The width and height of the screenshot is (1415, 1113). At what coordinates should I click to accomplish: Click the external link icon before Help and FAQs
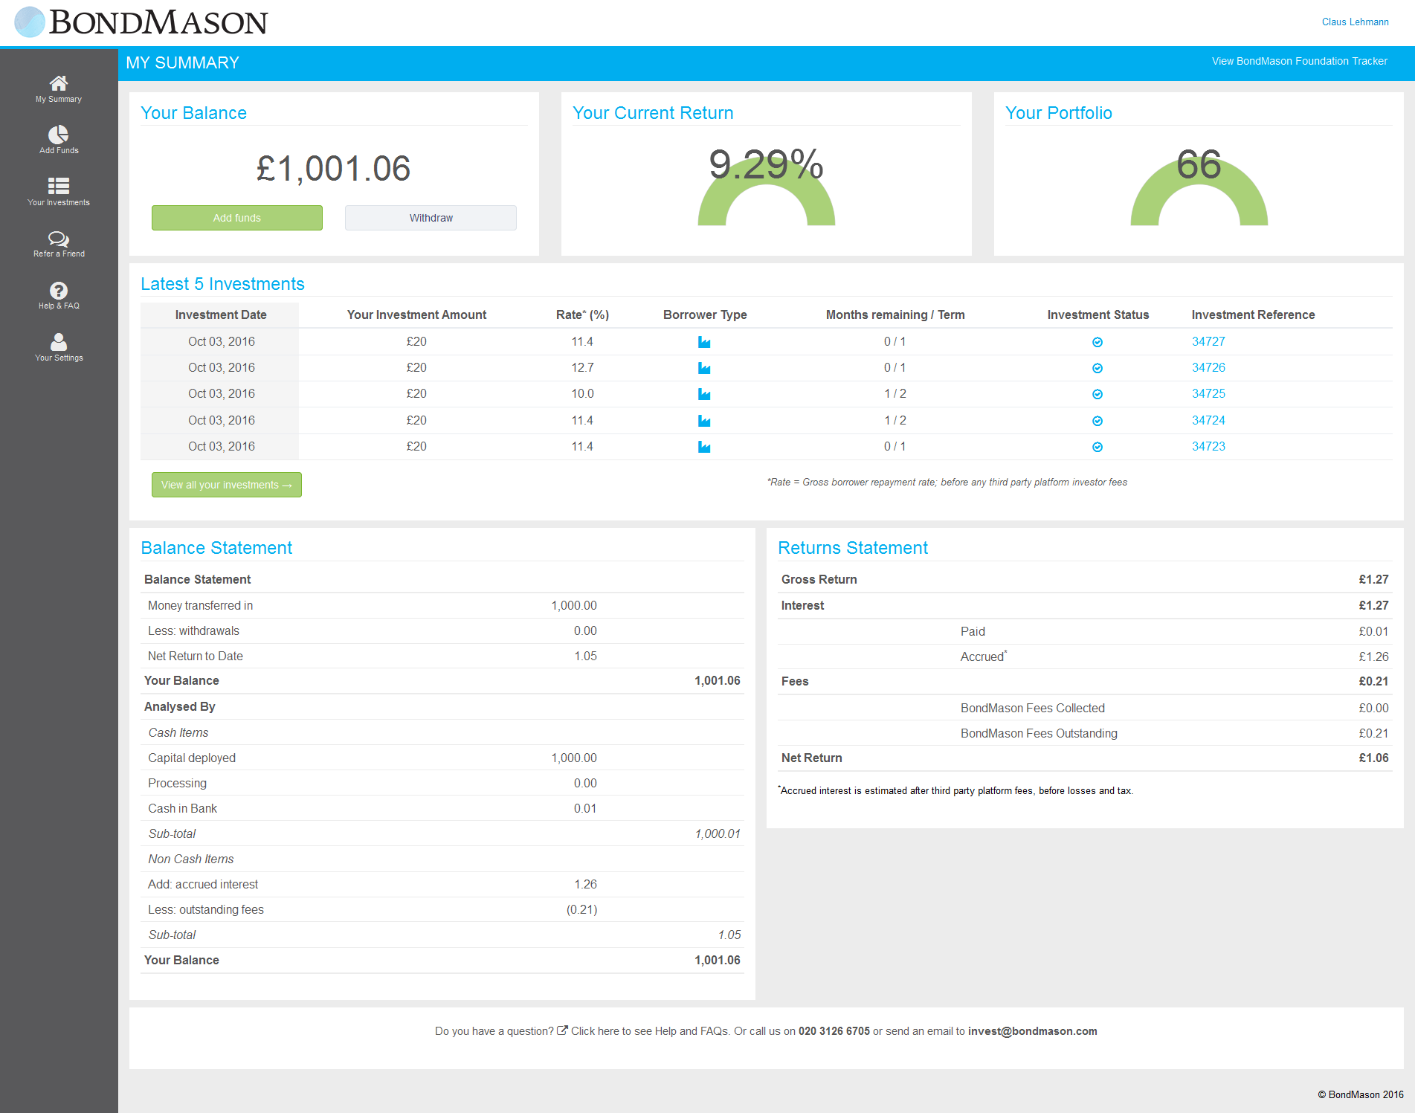tap(563, 1030)
